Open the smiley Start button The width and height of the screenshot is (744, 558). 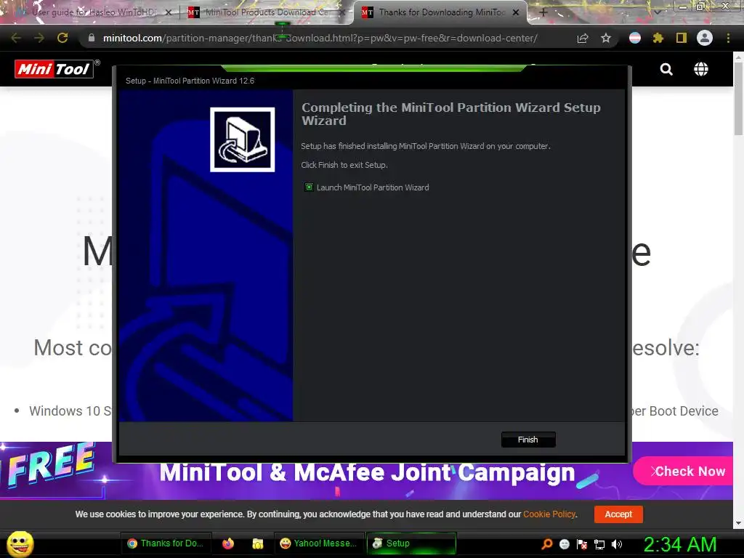click(20, 543)
